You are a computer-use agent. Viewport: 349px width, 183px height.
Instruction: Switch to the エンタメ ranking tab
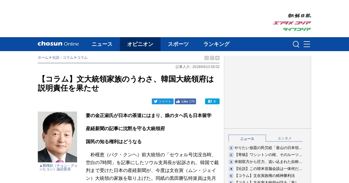point(284,138)
